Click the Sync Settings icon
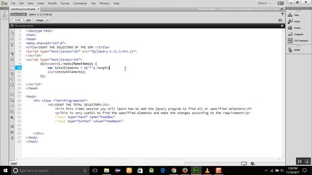Image resolution: width=312 pixels, height=175 pixels. coord(281,3)
